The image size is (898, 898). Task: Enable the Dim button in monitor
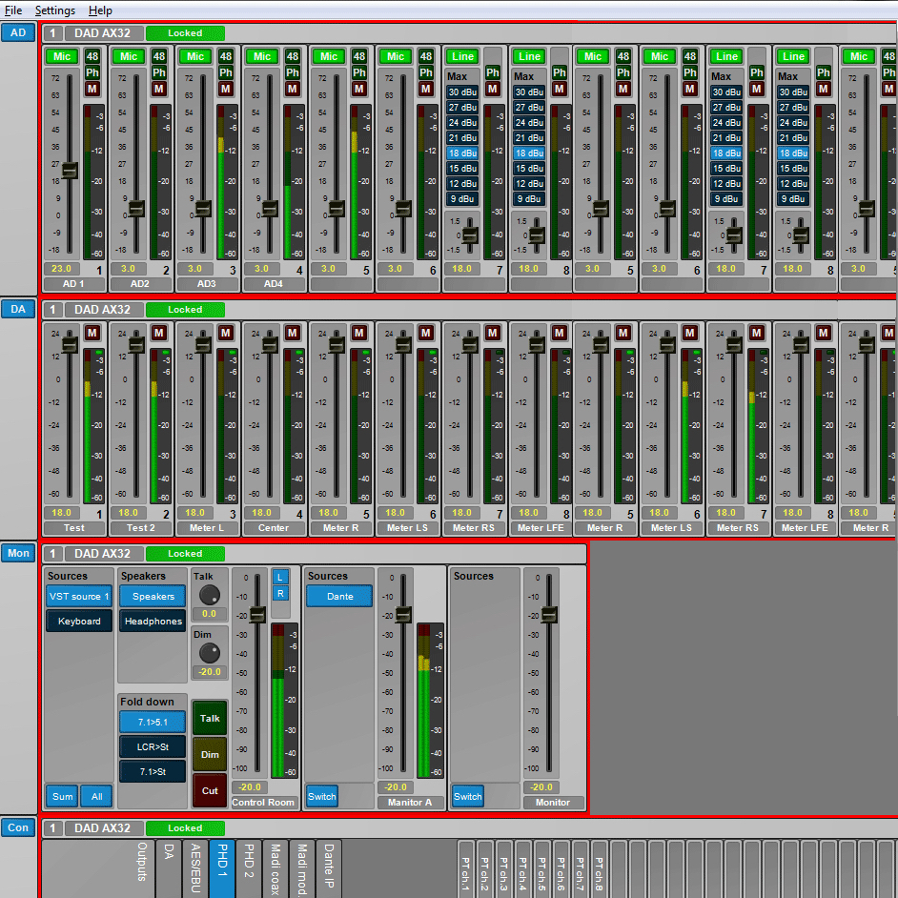tap(210, 754)
